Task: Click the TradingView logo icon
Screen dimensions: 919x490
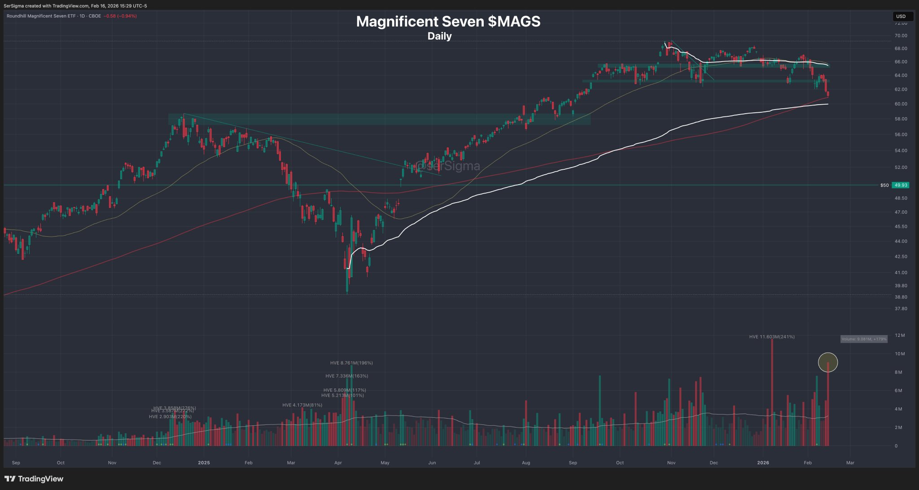Action: point(10,479)
